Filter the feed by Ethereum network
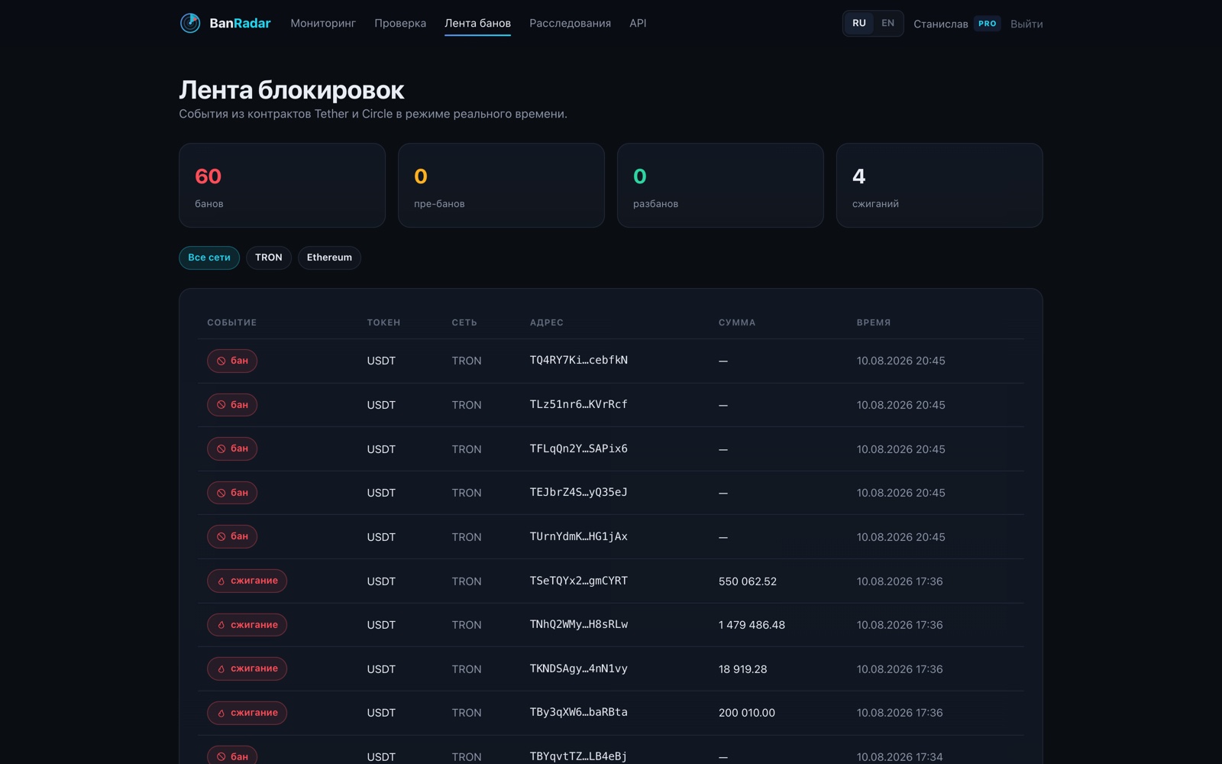 point(329,257)
